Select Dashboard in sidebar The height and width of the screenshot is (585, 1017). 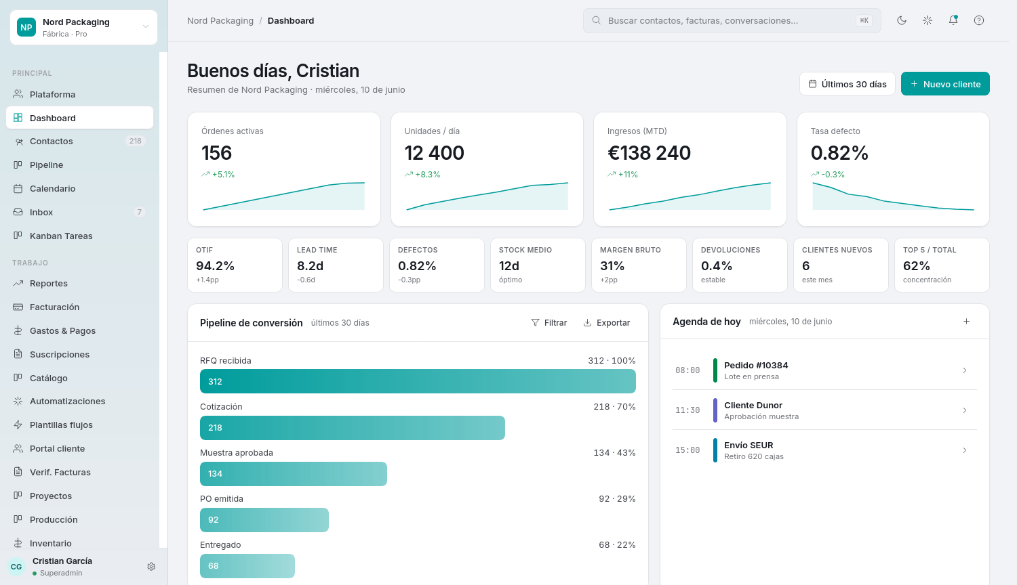[80, 118]
